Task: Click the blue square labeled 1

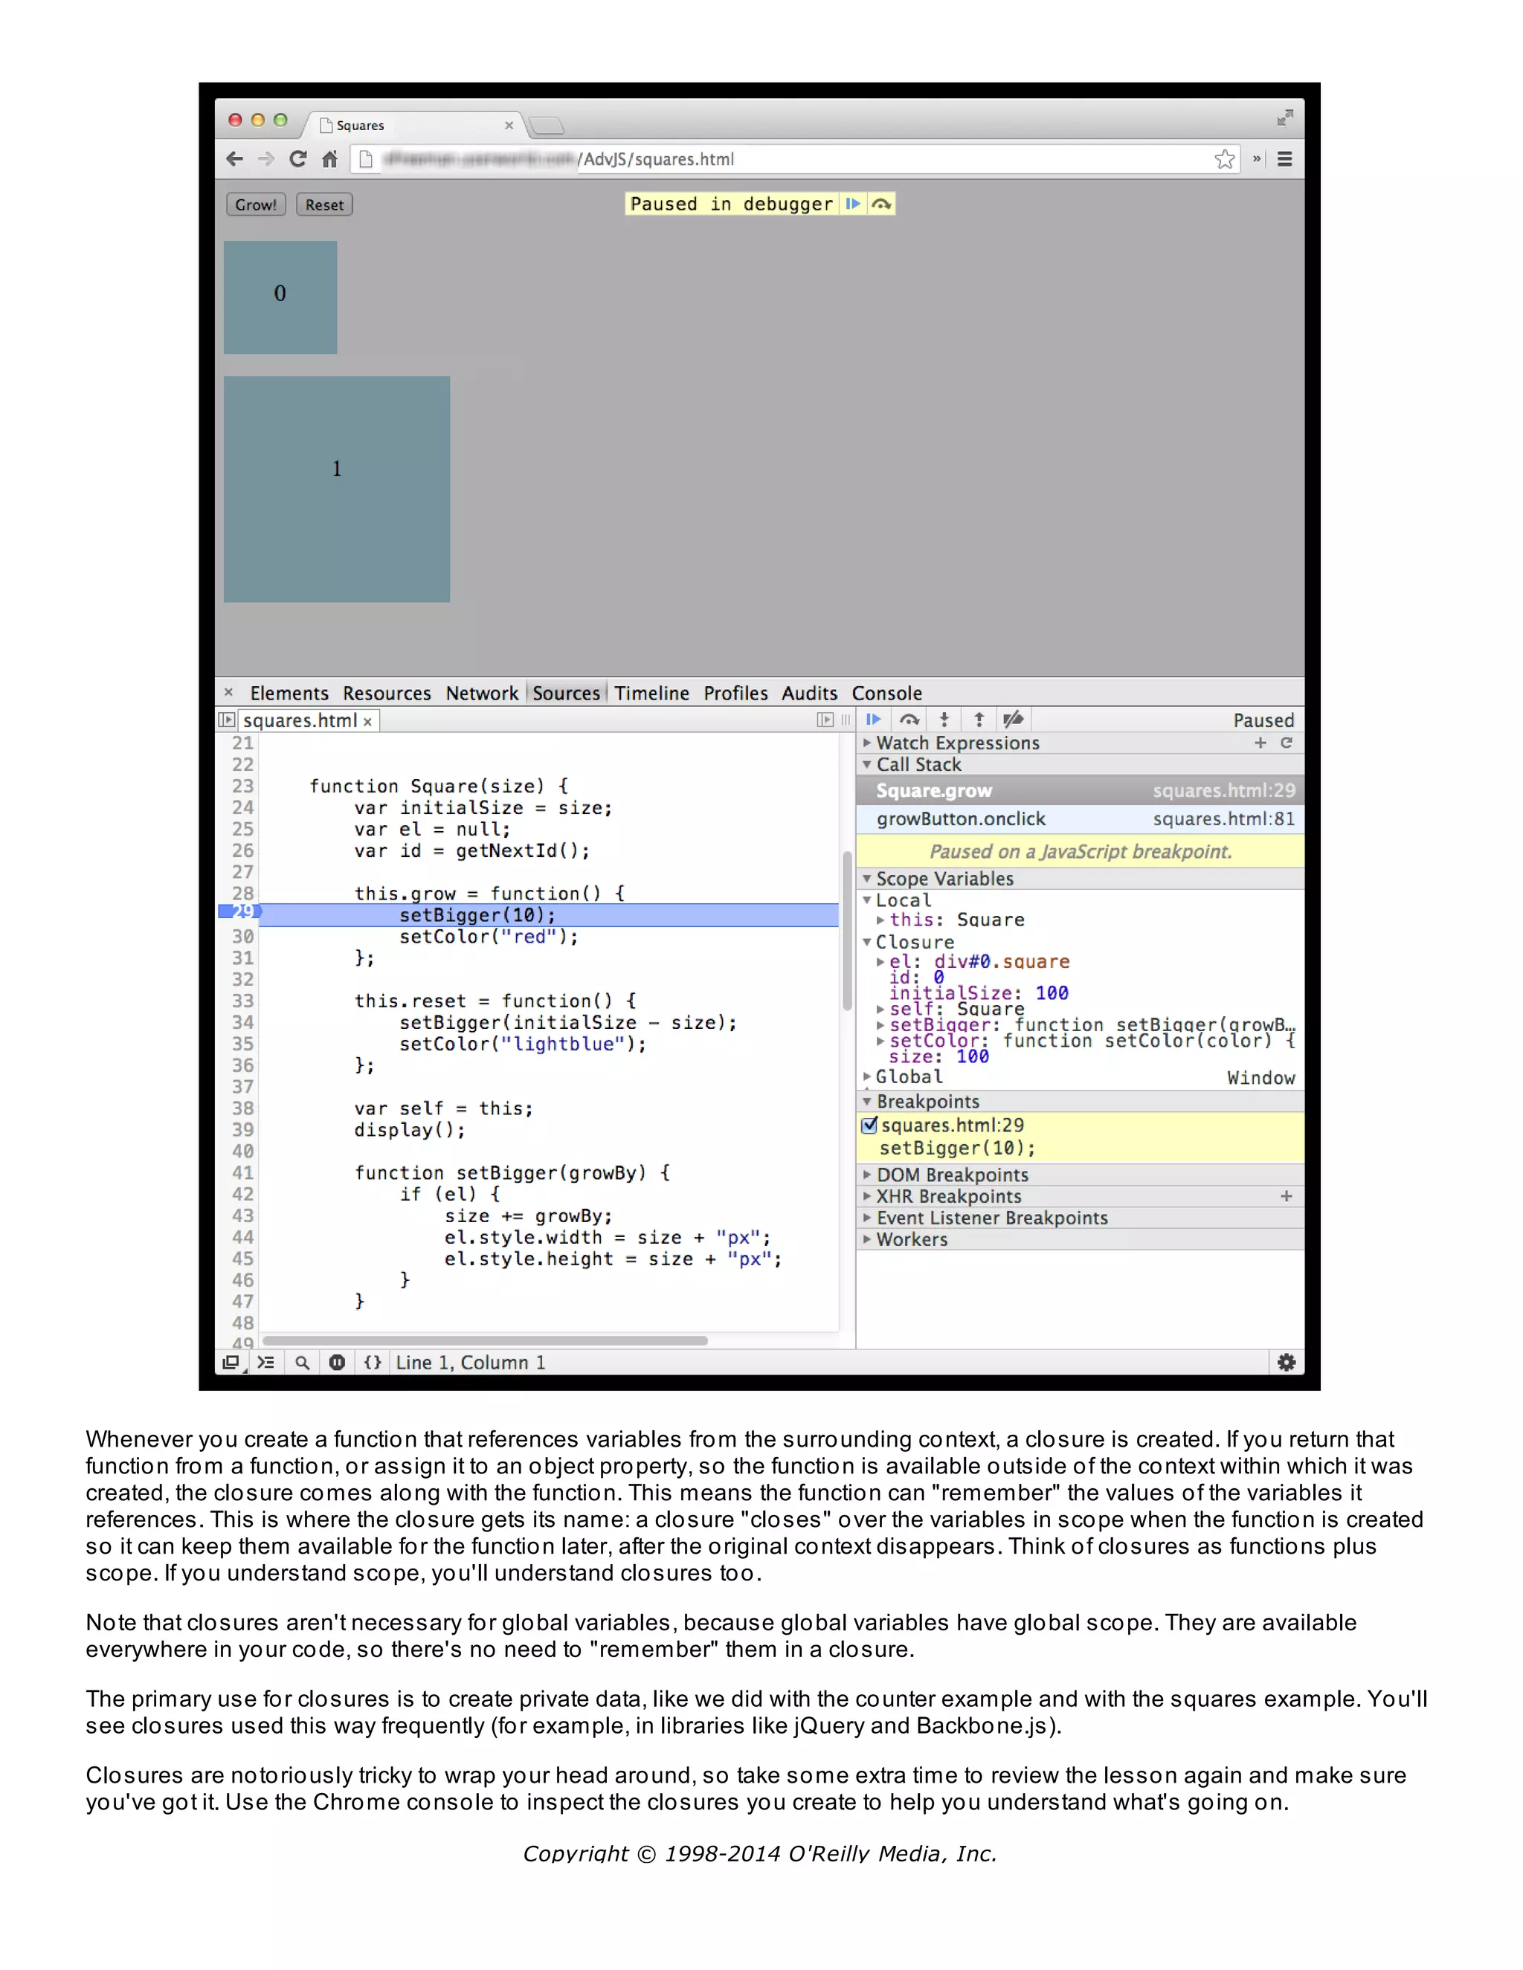Action: coord(337,489)
